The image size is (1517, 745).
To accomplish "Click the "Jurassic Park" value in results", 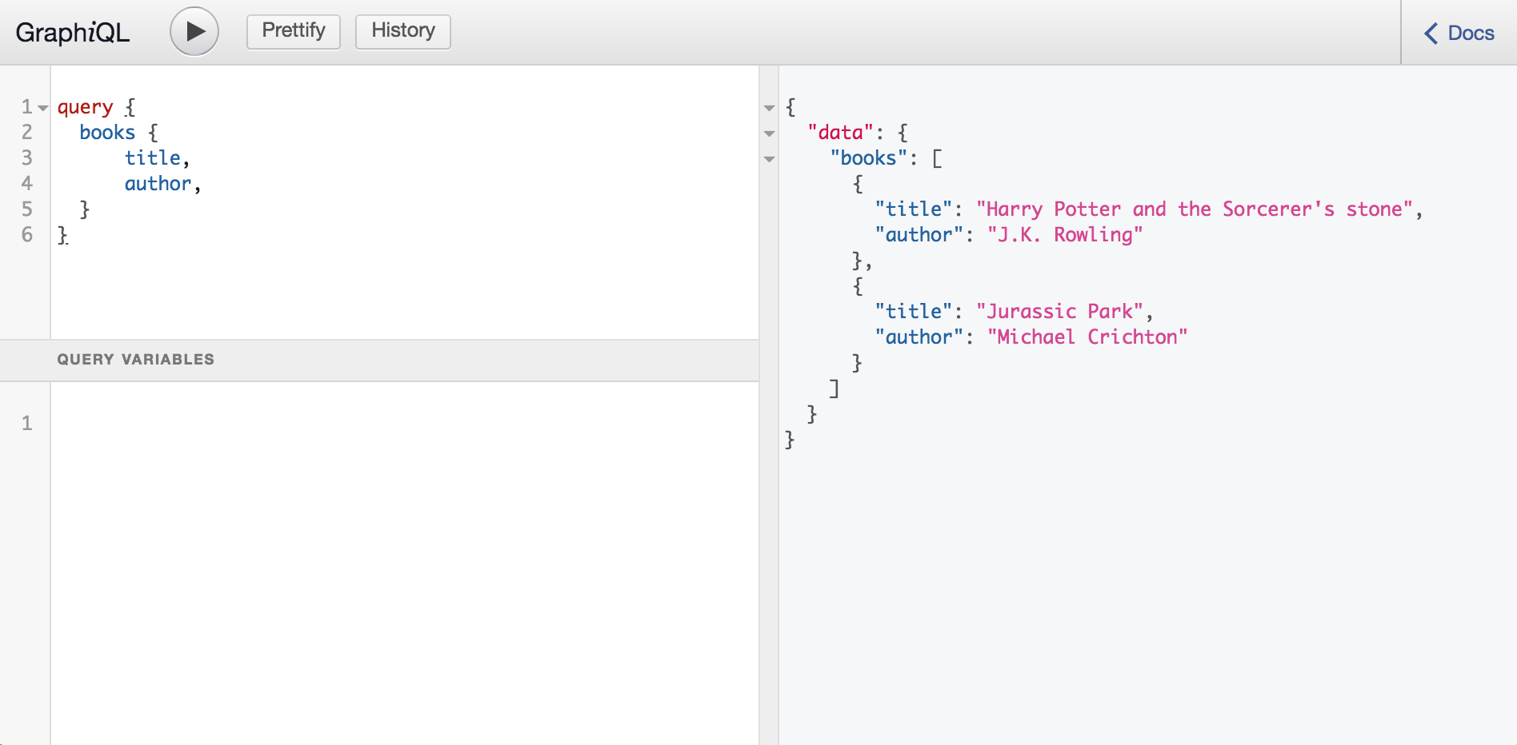I will [x=1059, y=312].
